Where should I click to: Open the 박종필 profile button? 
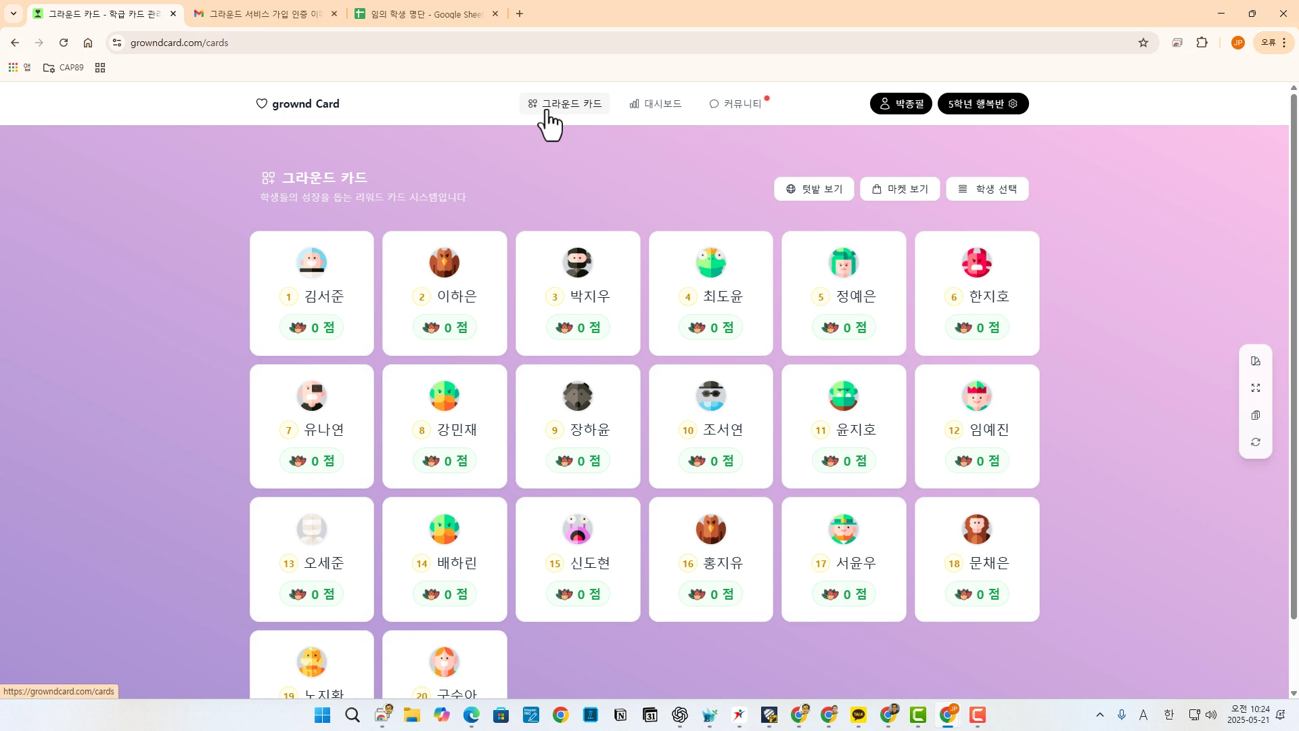coord(901,104)
